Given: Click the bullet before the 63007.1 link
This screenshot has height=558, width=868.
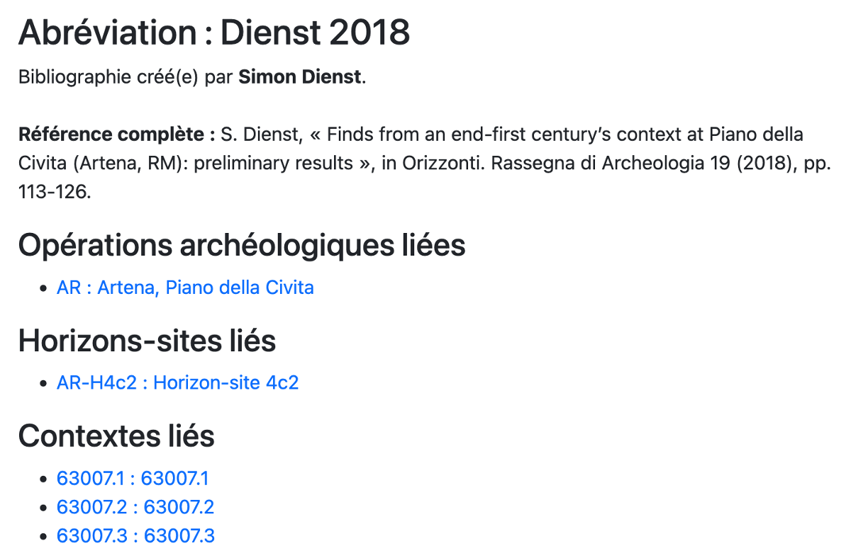Looking at the screenshot, I should pyautogui.click(x=45, y=479).
